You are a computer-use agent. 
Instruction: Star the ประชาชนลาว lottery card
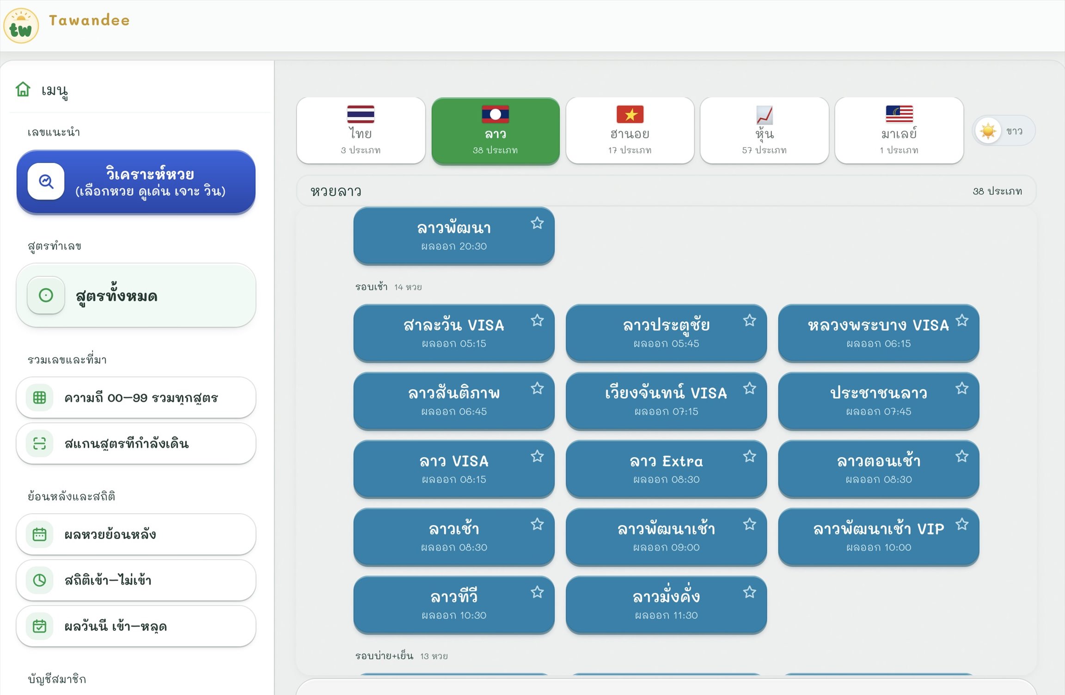[962, 388]
